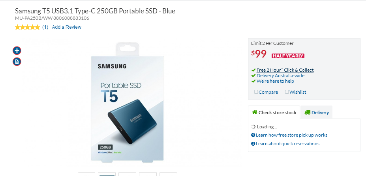Screen dimensions: 366x176
Task: Tick the Compare checkbox
Action: point(256,92)
